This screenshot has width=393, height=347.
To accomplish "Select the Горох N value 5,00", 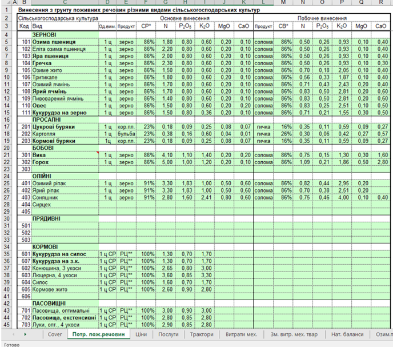I will [166, 162].
